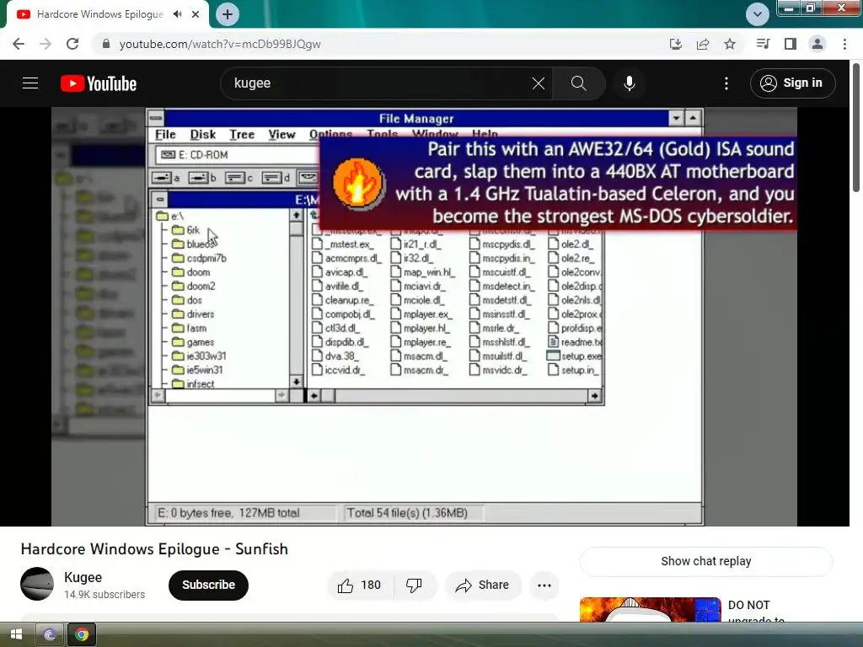Close the Hardcore Windows Epilogue tab
The image size is (863, 647).
(x=196, y=14)
